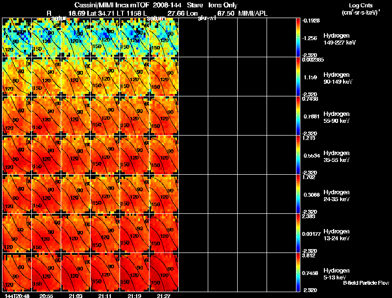
Task: Click the '1.159' color scale value
Action: [x=311, y=78]
